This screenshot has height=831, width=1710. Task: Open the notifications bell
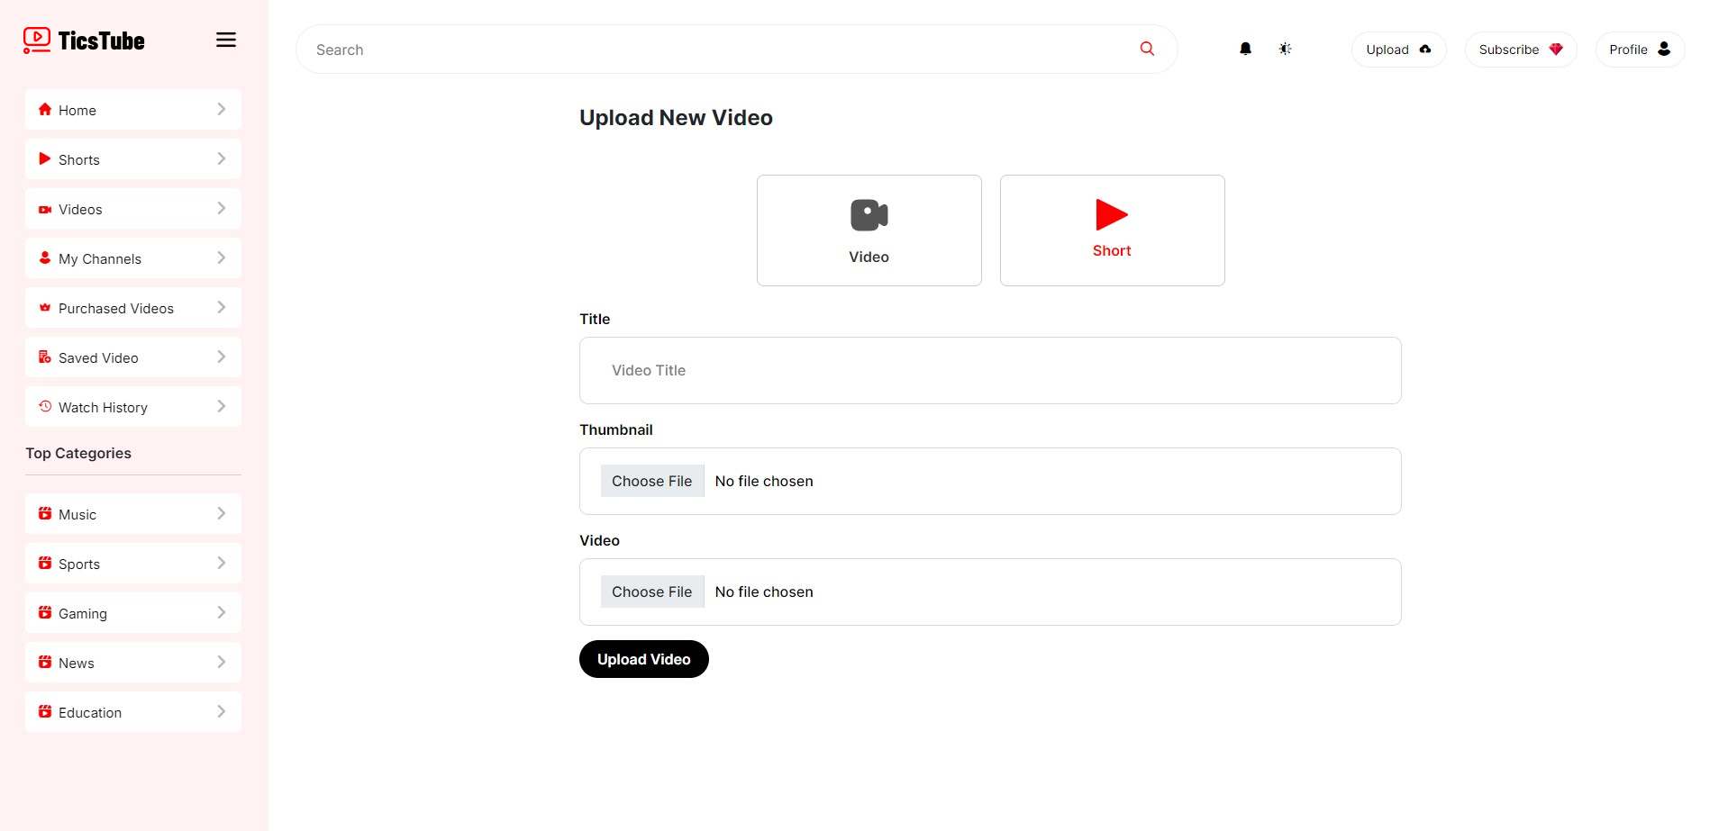point(1245,49)
